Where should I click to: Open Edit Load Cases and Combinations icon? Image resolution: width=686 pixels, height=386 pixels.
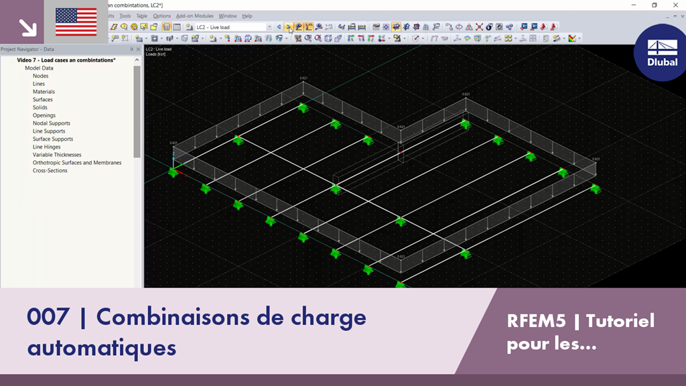pos(189,27)
